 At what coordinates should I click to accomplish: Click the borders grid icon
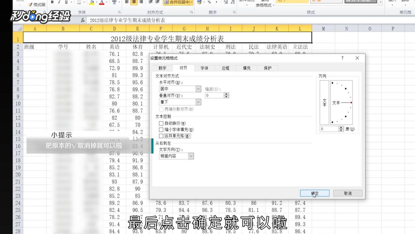coord(79,2)
